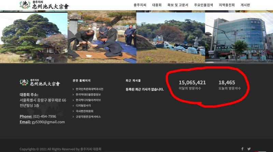Viewport: 273px width, 152px height.
Task: Open the Facebook icon link
Action: tap(242, 149)
